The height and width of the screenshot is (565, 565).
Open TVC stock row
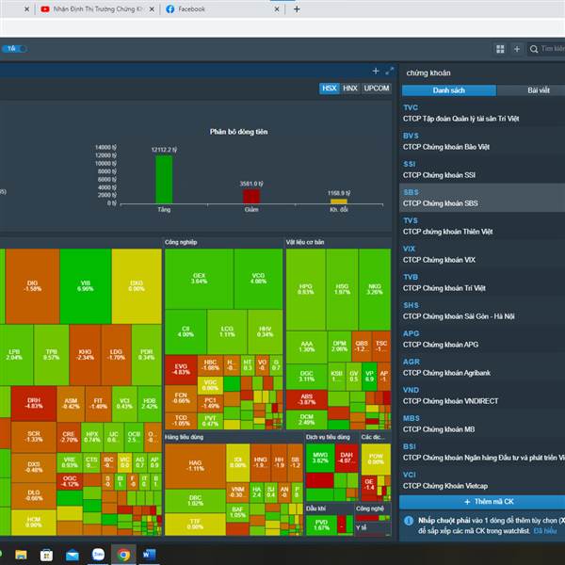482,113
